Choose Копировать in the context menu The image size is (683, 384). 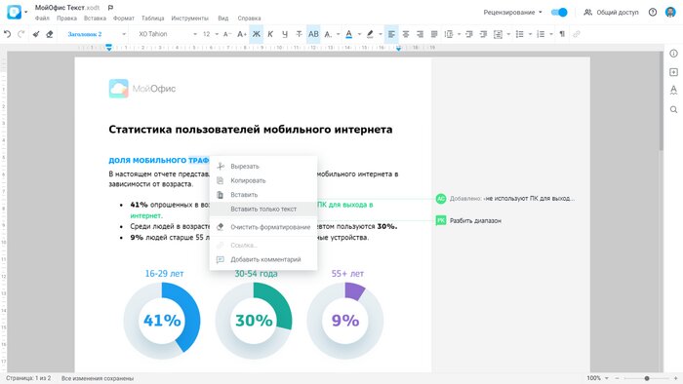click(263, 180)
